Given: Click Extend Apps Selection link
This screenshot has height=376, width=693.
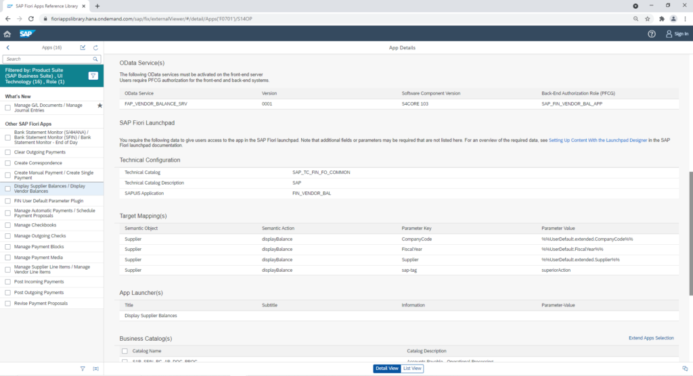Looking at the screenshot, I should click(651, 338).
